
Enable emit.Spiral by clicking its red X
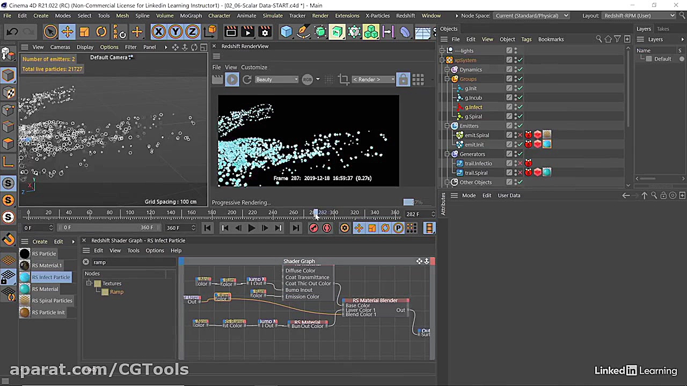(519, 135)
